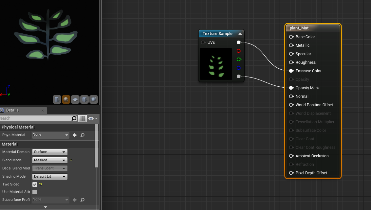Click the Phys Material use-selected arrow icon

[x=75, y=135]
